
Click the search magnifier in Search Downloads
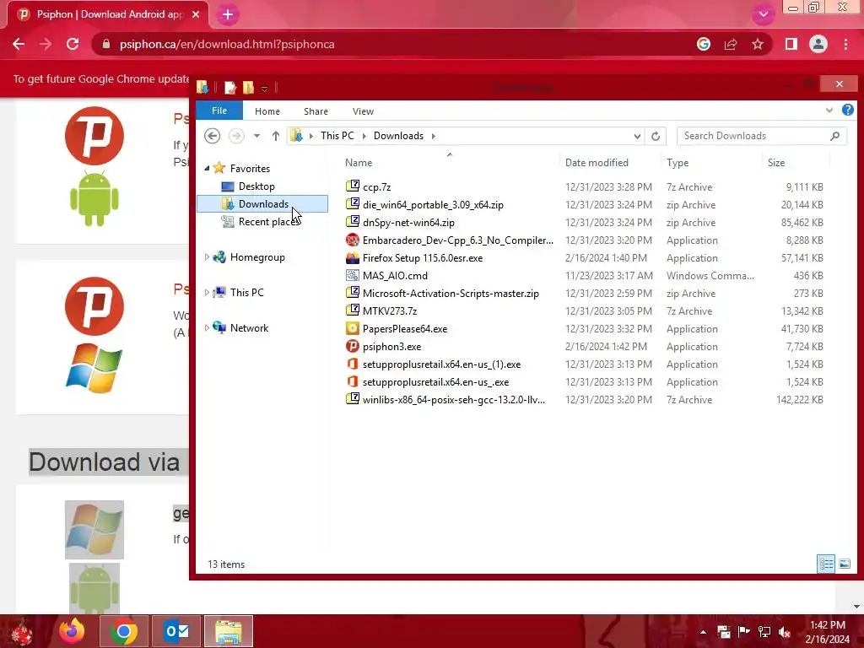pyautogui.click(x=834, y=136)
